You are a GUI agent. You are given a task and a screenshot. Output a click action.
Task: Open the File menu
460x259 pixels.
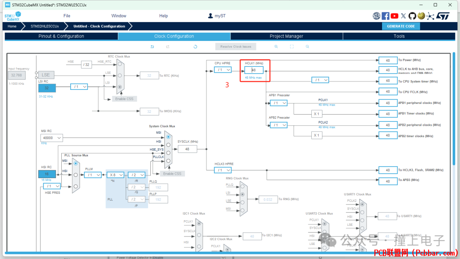pyautogui.click(x=67, y=16)
